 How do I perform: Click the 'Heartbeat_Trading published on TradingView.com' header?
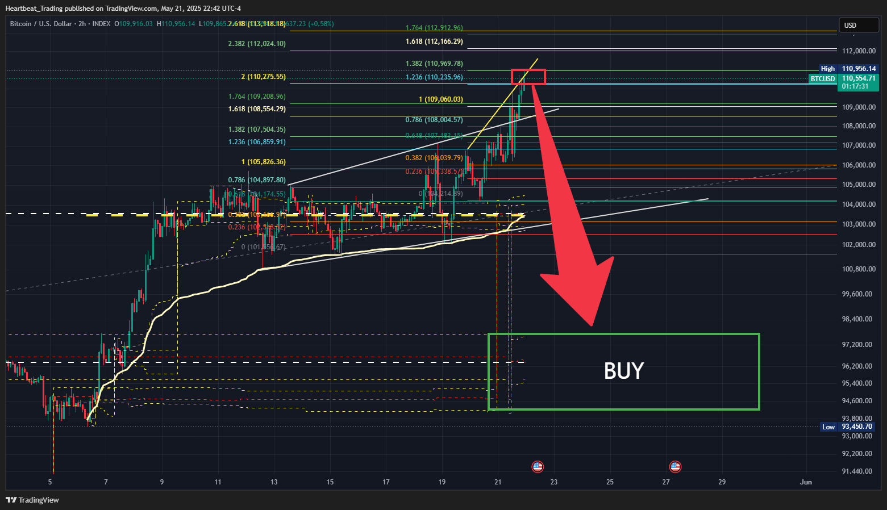pyautogui.click(x=81, y=9)
